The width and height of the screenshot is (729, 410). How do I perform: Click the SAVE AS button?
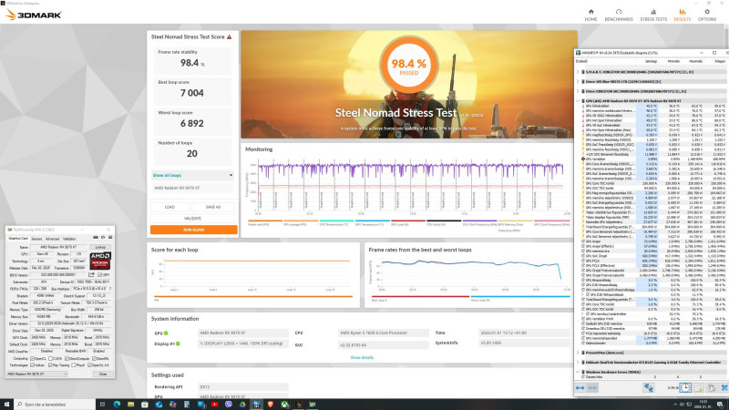point(213,207)
